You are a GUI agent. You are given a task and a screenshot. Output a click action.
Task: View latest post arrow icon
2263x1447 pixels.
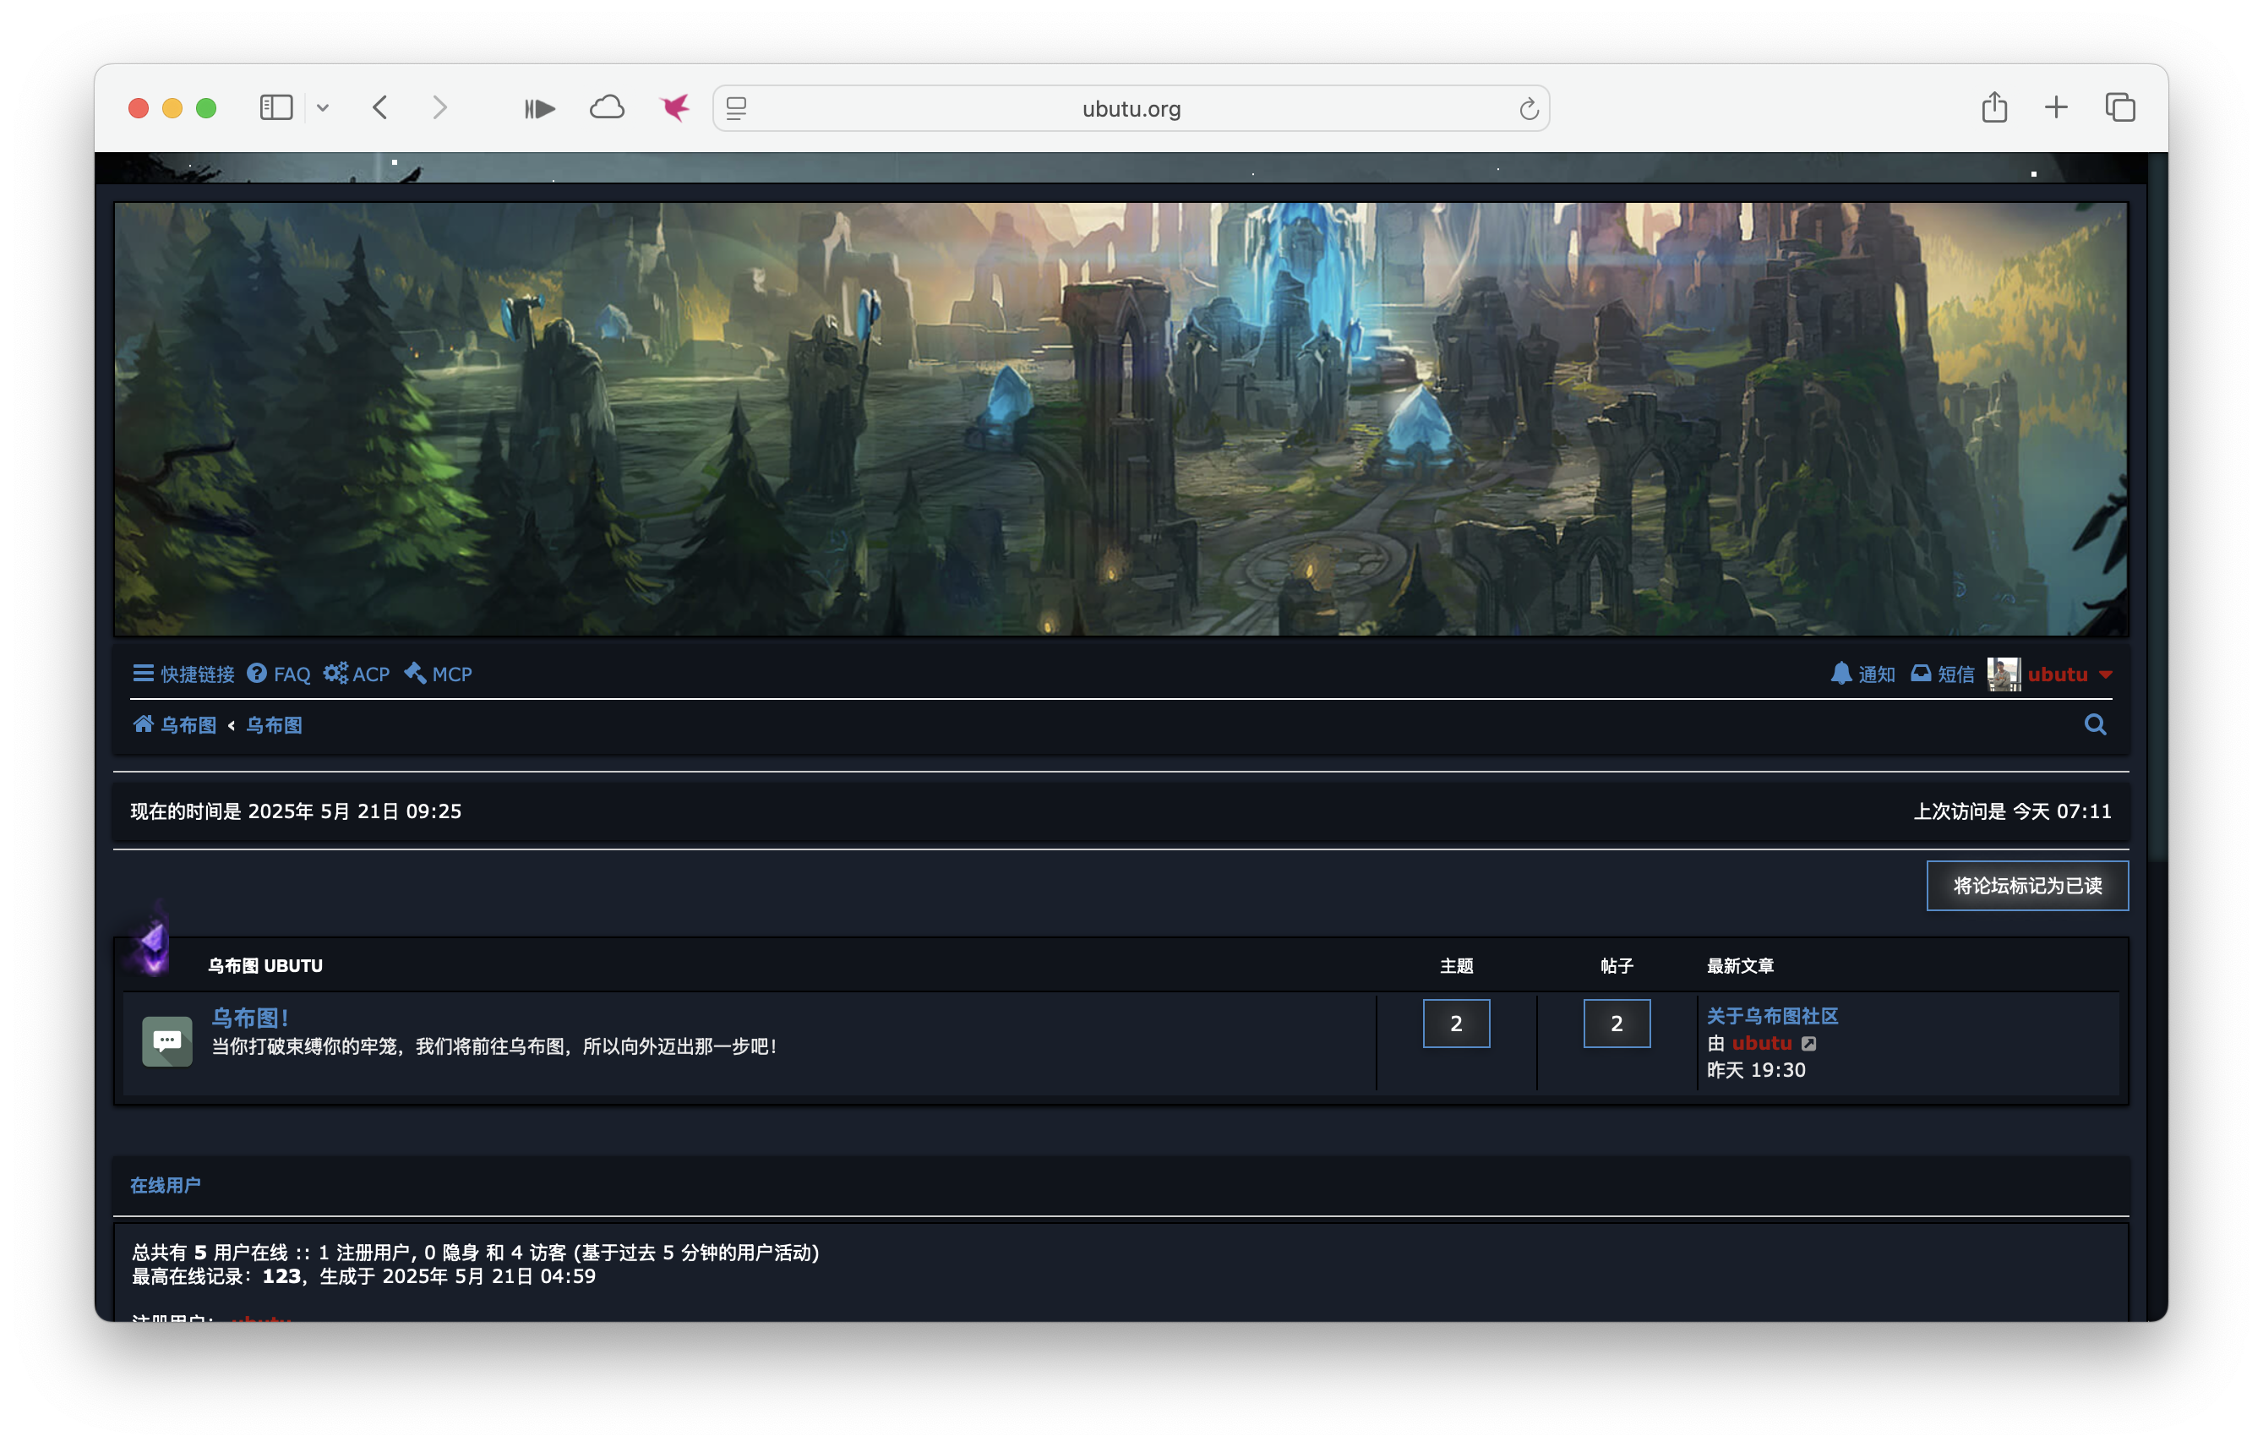click(1808, 1044)
